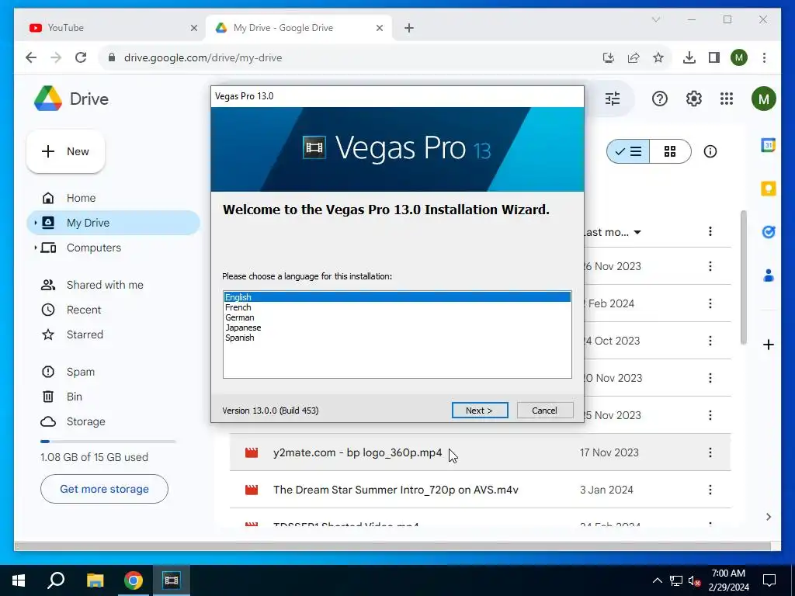Go back in Chrome browser
Image resolution: width=795 pixels, height=596 pixels.
coord(31,57)
